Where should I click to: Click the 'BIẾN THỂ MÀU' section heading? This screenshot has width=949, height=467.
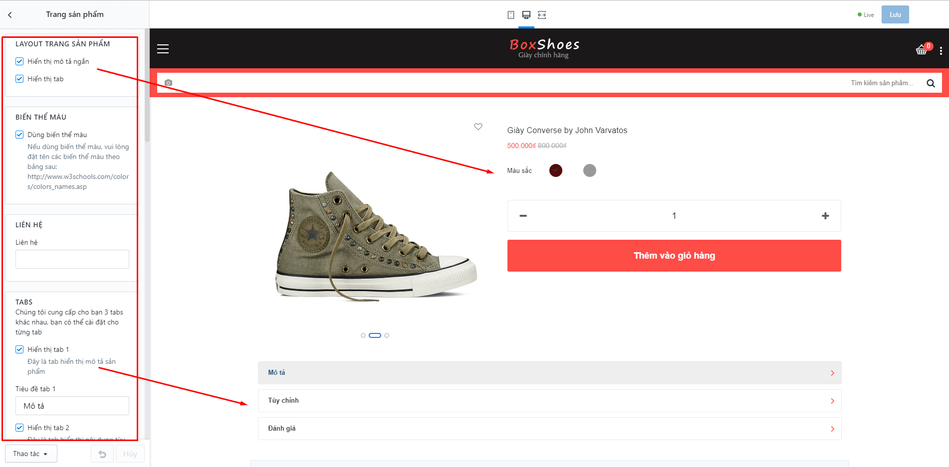pyautogui.click(x=41, y=117)
